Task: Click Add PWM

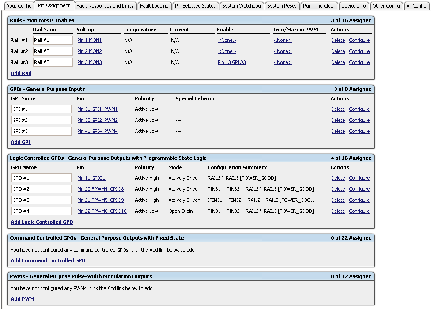Action: 22,298
